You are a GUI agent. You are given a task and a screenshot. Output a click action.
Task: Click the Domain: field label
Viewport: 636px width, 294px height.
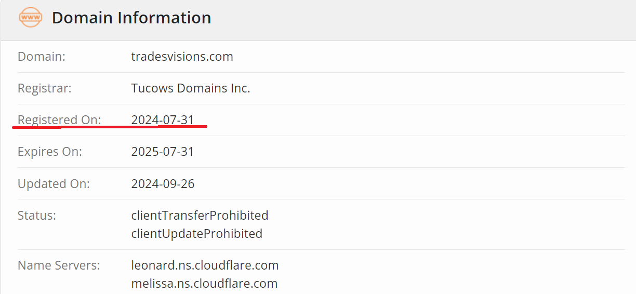click(42, 57)
